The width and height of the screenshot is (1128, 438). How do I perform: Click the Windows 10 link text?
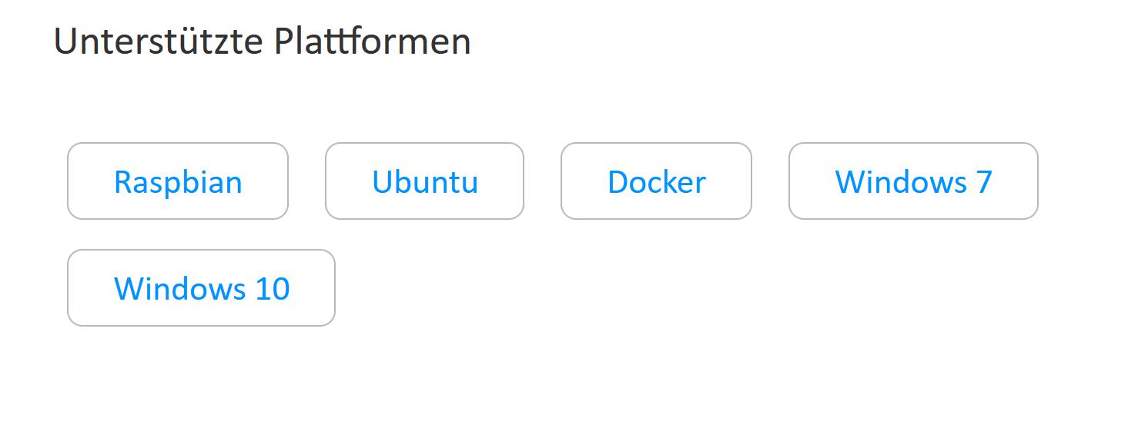click(201, 289)
